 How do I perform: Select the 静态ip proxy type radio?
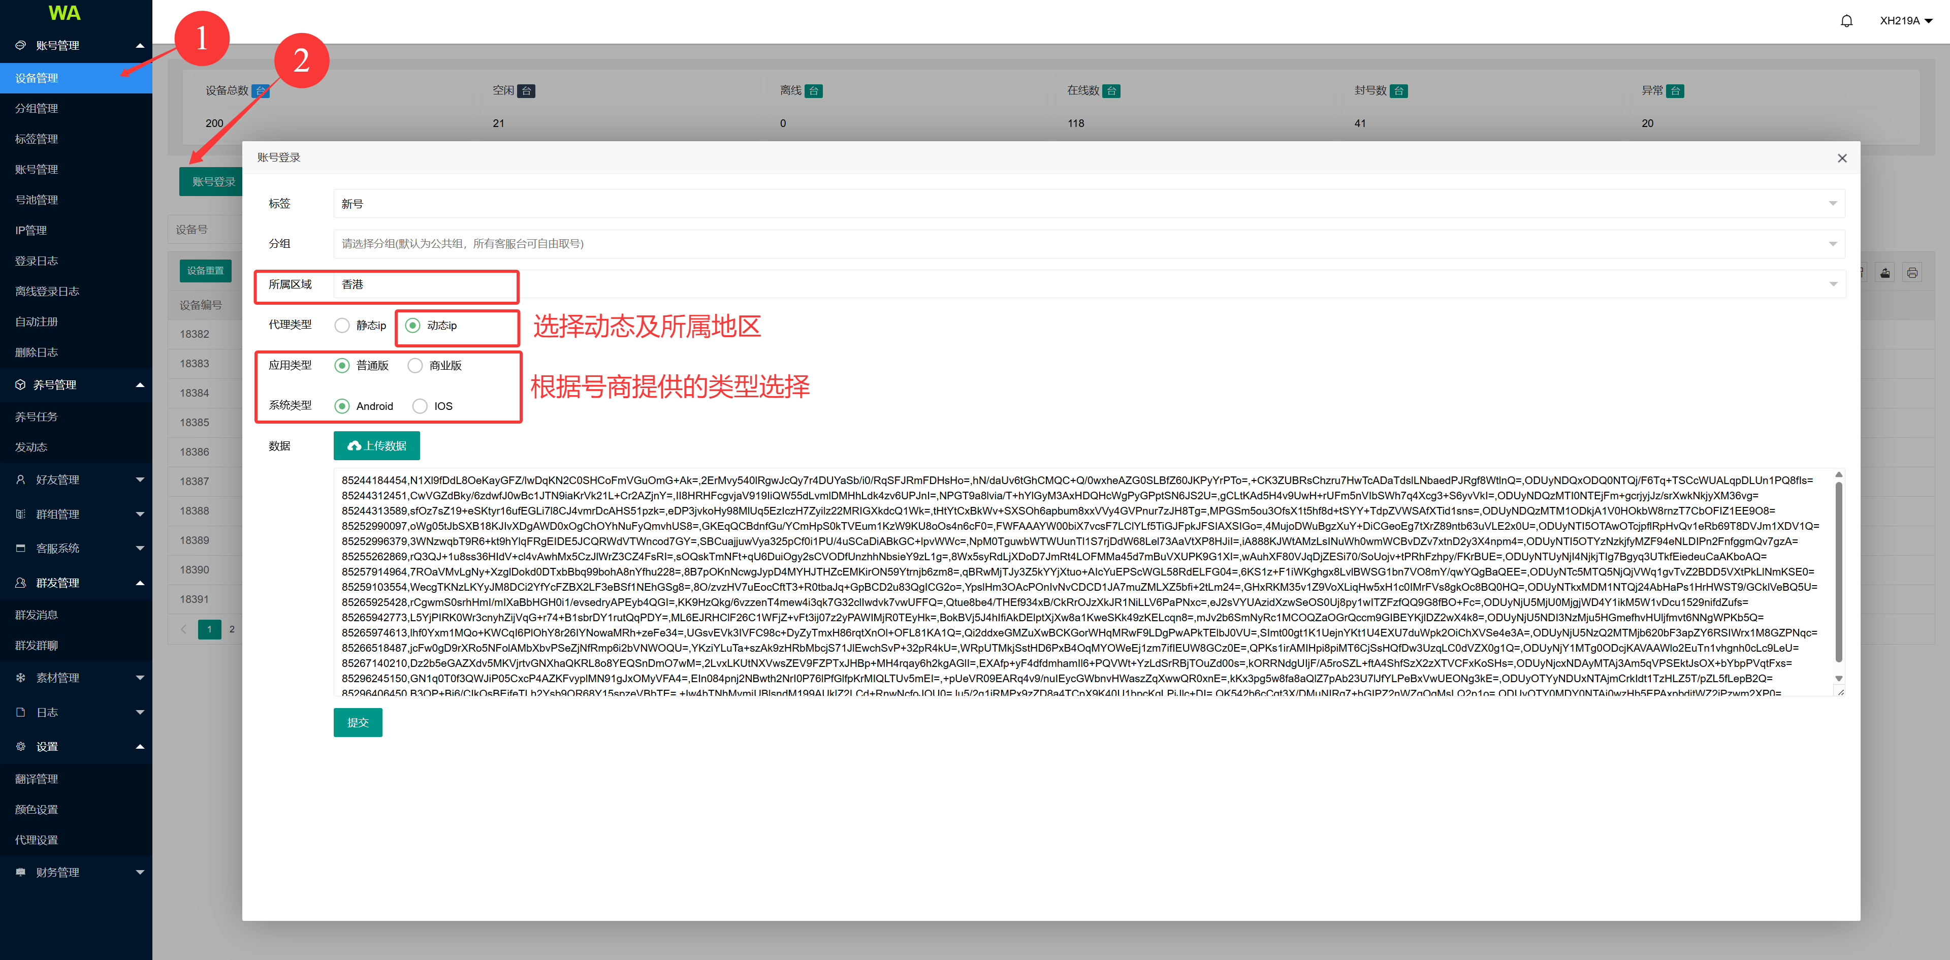tap(342, 326)
